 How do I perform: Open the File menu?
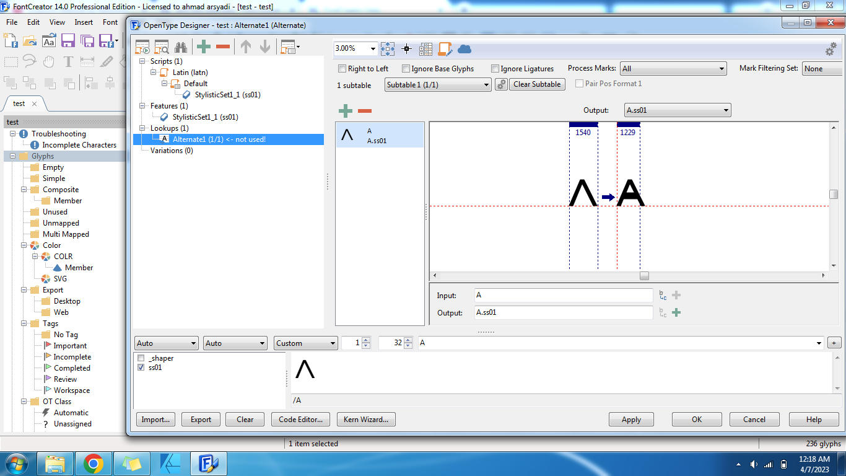coord(12,22)
